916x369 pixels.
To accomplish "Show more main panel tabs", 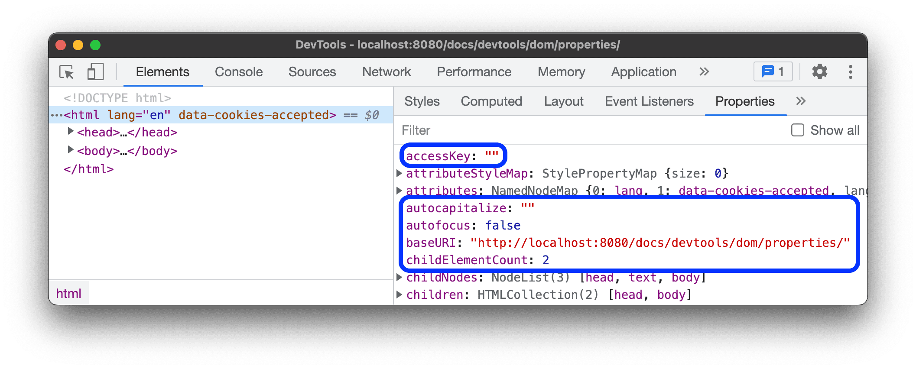I will pos(704,71).
